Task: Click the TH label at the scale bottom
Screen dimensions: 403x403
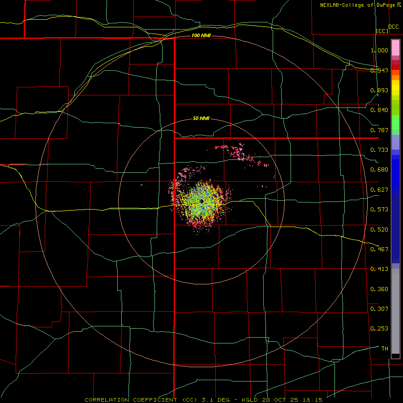Action: (385, 349)
